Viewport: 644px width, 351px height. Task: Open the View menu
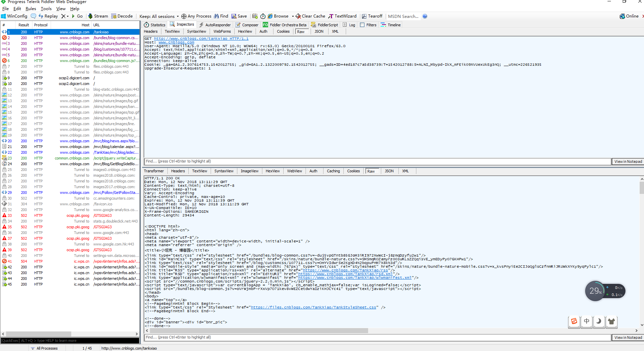tap(61, 9)
